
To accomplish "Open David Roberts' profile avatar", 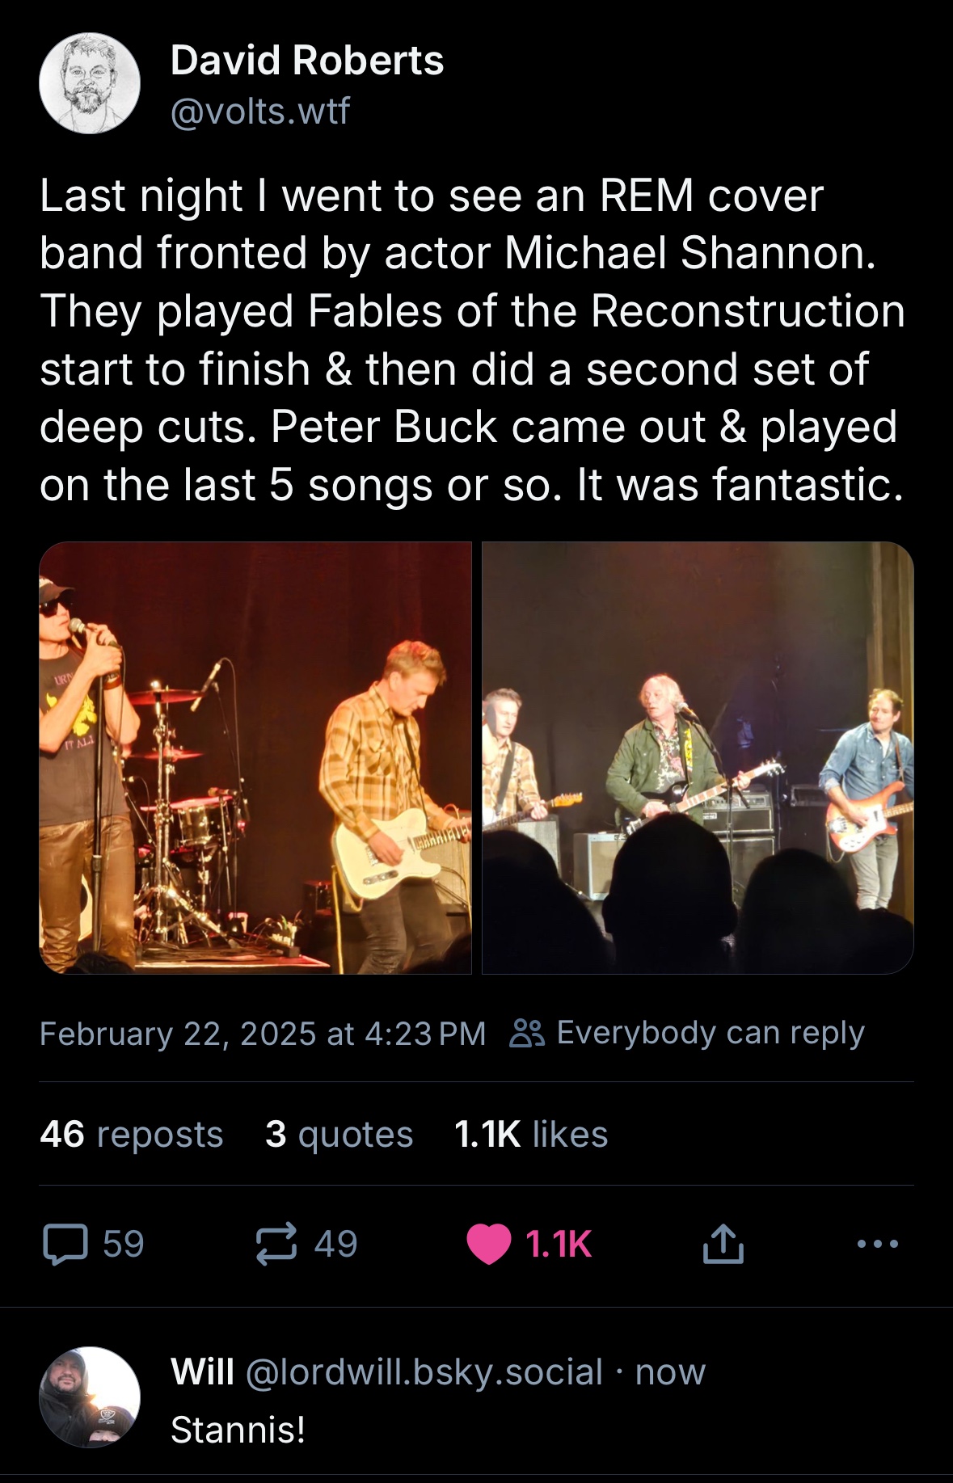I will click(x=90, y=83).
